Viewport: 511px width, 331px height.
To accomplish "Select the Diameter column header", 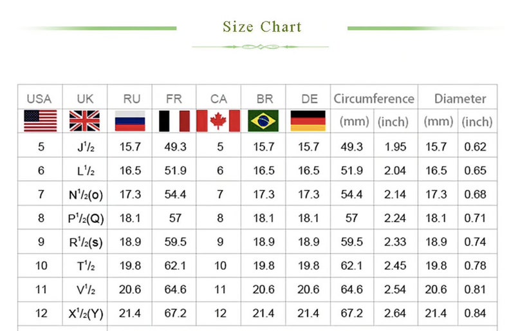I will pos(460,99).
